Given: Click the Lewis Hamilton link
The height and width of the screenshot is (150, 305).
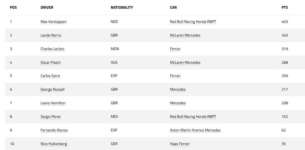Looking at the screenshot, I should (x=53, y=103).
